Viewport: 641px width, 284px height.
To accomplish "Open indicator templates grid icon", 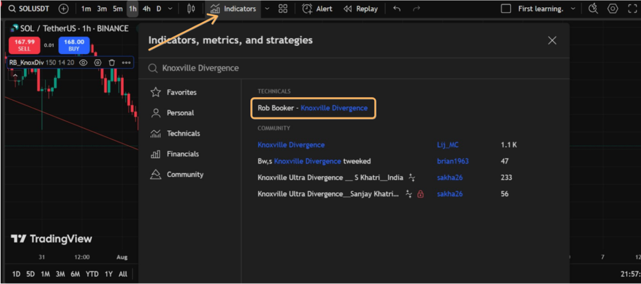I will click(x=283, y=9).
